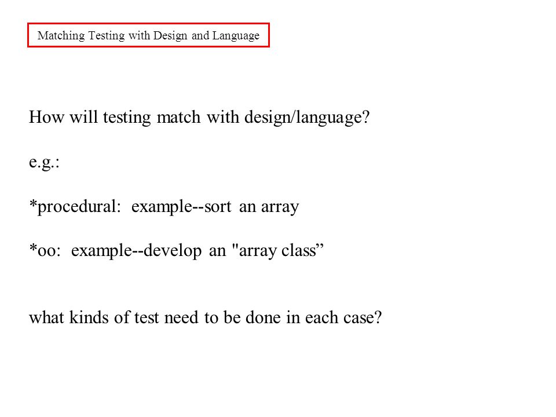This screenshot has width=556, height=417.
Task: Click the line 'How will testing match with design/language?'
Action: point(199,118)
